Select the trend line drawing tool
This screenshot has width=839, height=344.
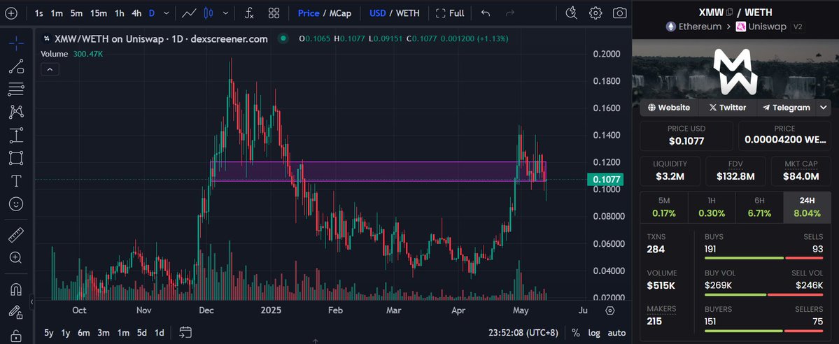coord(16,66)
